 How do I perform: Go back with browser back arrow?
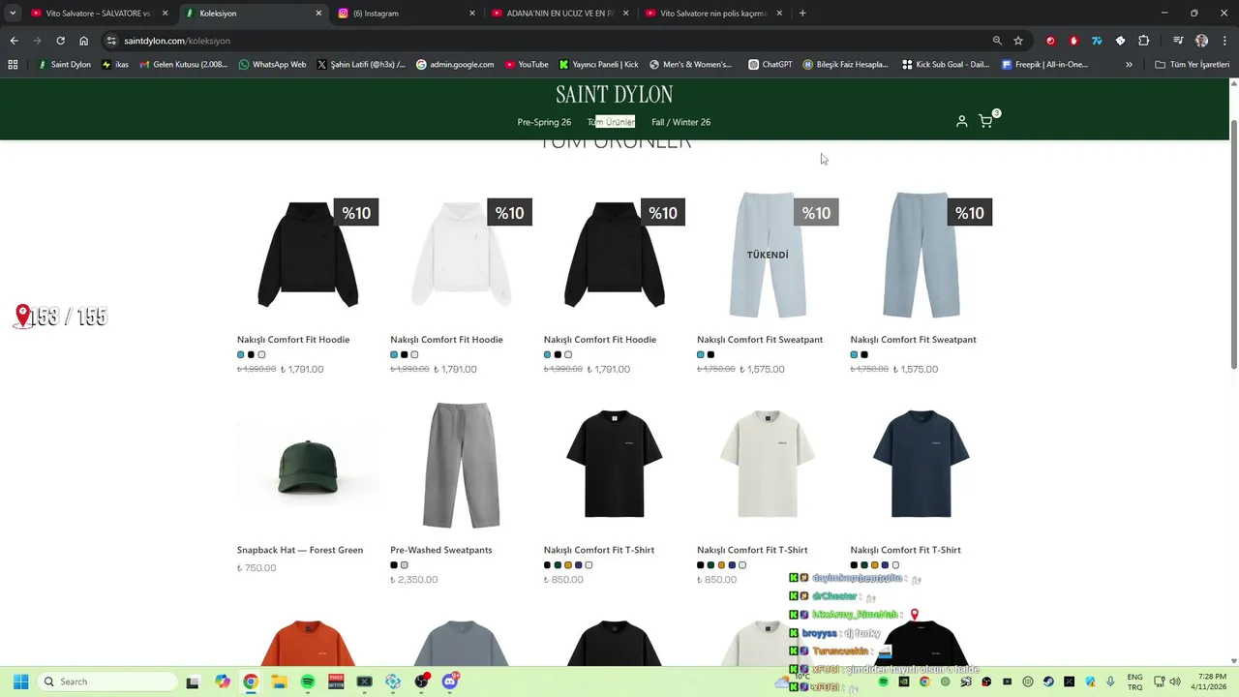click(14, 41)
